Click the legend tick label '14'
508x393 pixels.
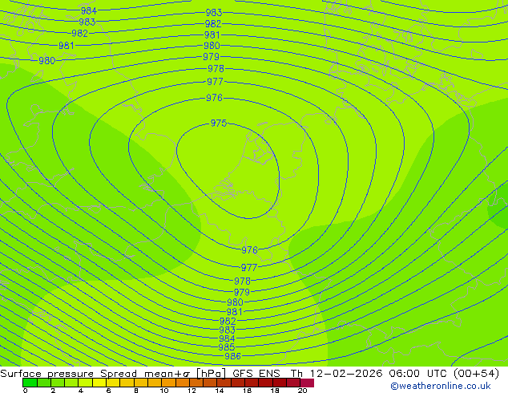point(220,391)
